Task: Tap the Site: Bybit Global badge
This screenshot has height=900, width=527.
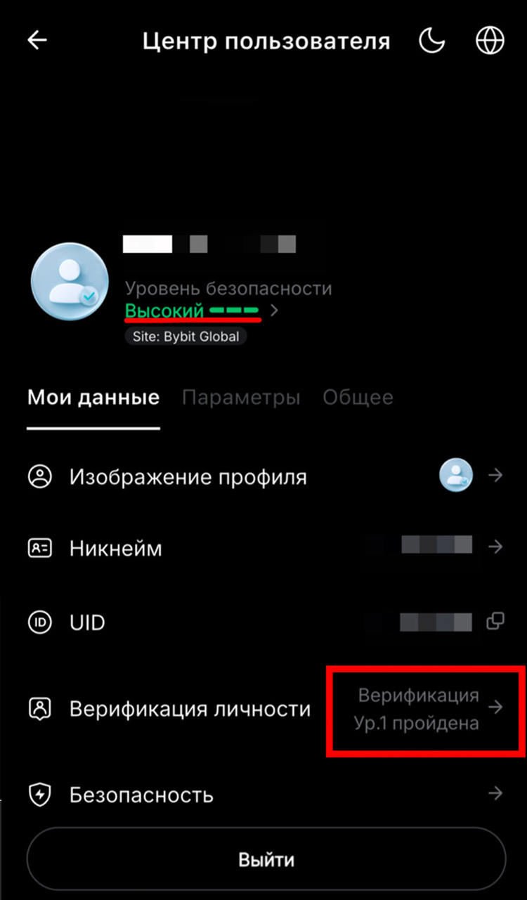Action: point(186,337)
